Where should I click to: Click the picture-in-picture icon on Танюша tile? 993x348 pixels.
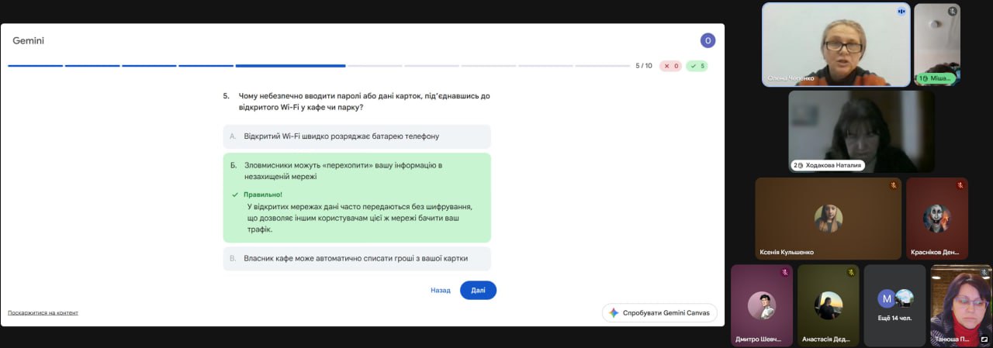pos(984,339)
